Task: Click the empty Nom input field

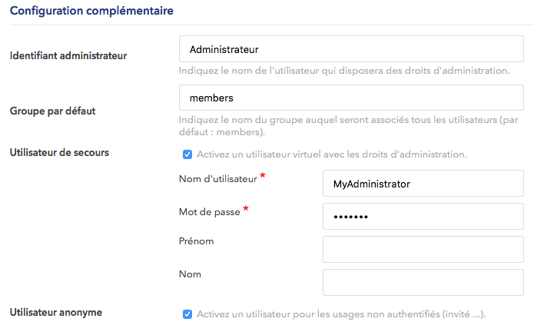Action: pyautogui.click(x=423, y=282)
